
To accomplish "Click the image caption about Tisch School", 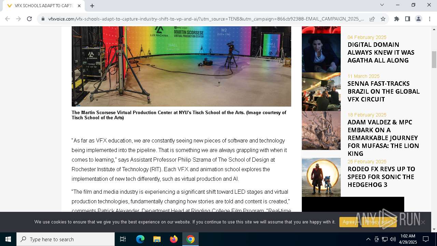I will pos(179,115).
